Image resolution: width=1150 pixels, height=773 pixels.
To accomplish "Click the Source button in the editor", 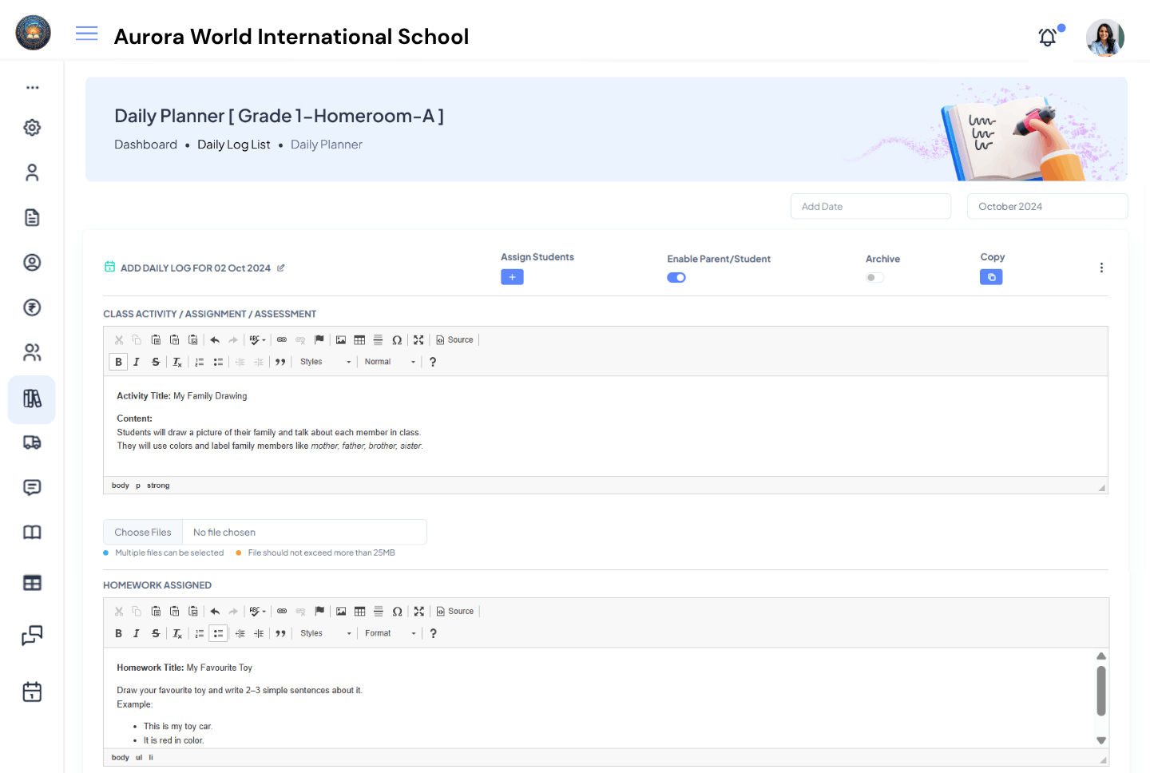I will pos(454,339).
